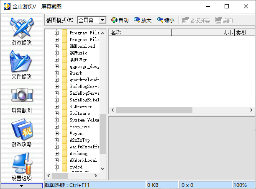Click the 桌面 desktop toolbar icon
Screen dimensions: 256x189
click(219, 20)
